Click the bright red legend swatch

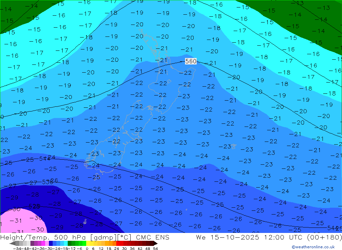coord(118,243)
